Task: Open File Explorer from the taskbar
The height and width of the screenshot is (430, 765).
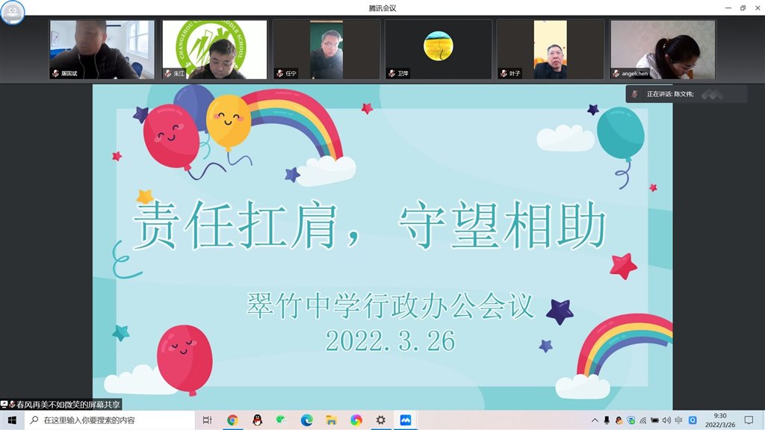Action: pos(331,420)
